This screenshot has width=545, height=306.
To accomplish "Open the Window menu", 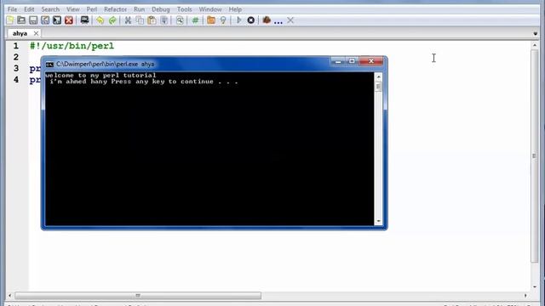I will 210,9.
